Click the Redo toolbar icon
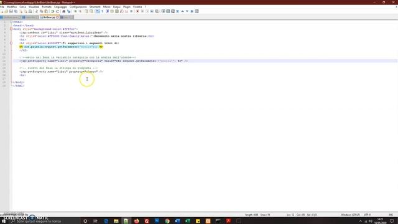This screenshot has height=224, width=398. point(57,11)
